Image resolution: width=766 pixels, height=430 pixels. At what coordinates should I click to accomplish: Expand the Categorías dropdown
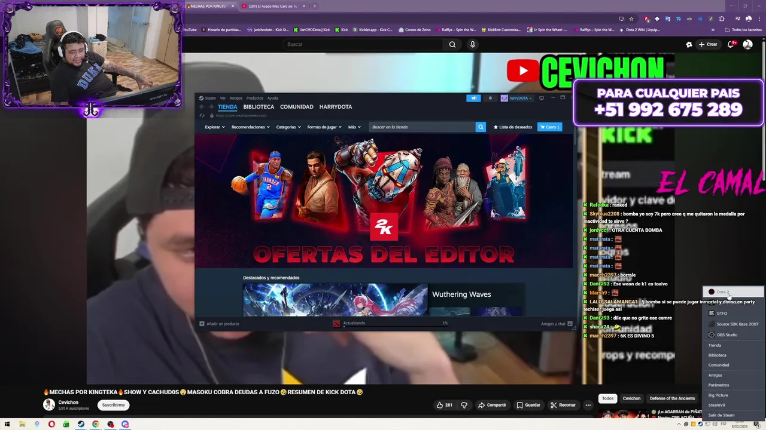pos(289,127)
